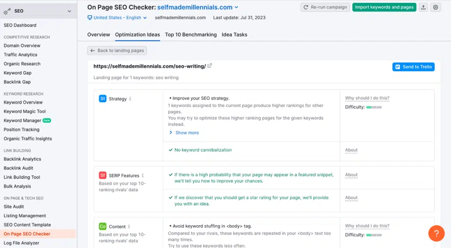Click the Sf SERP Features badge icon

coord(102,175)
